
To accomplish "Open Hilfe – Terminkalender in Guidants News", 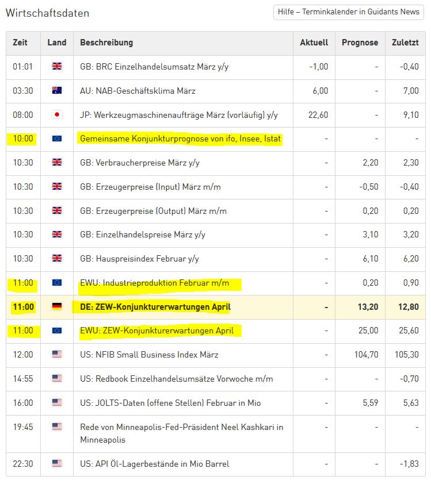I will pos(348,12).
